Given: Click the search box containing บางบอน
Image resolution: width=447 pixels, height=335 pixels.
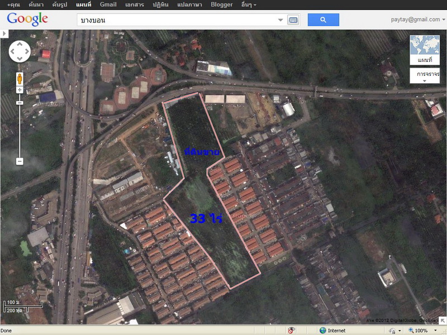Looking at the screenshot, I should click(176, 20).
